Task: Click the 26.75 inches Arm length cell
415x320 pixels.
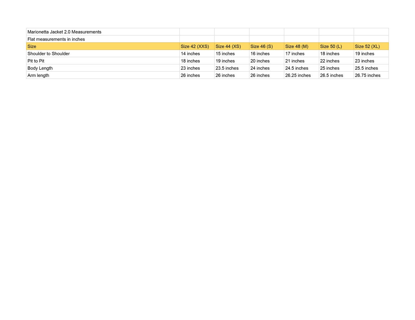Action: point(368,75)
